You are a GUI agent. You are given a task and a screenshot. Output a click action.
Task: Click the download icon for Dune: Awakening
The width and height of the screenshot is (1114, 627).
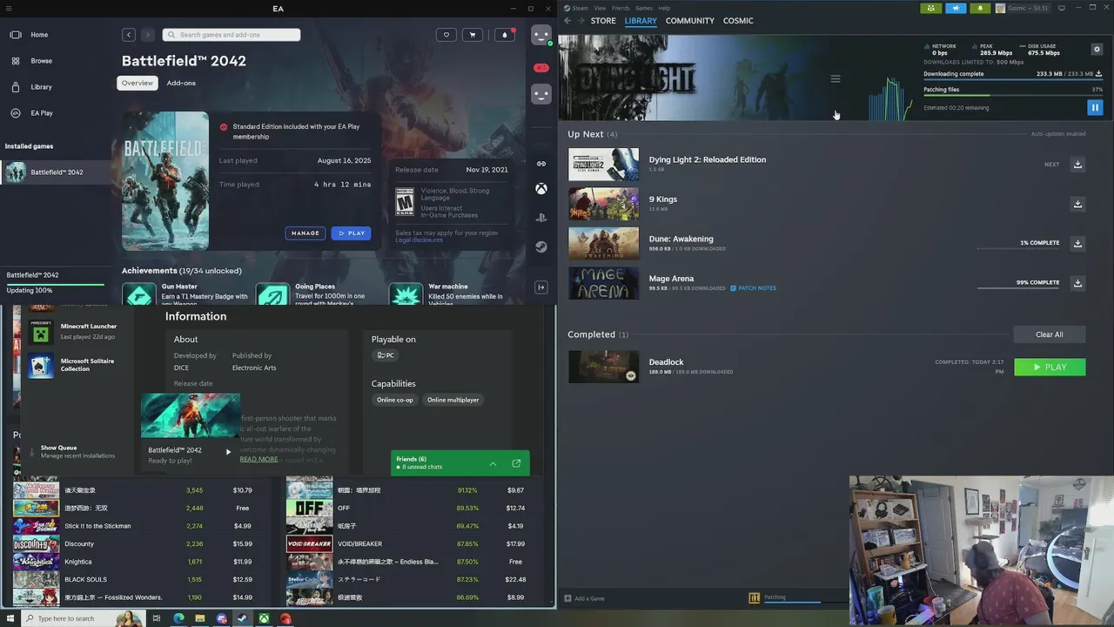point(1077,244)
